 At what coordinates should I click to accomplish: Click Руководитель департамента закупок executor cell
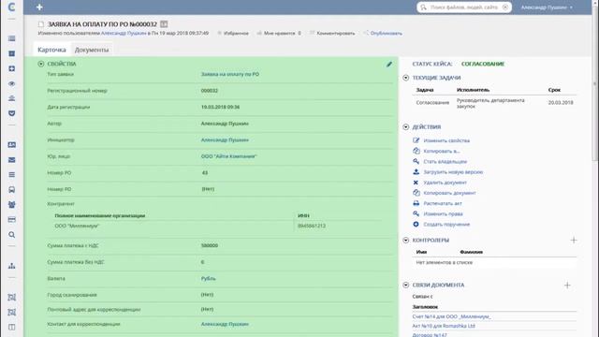[490, 103]
